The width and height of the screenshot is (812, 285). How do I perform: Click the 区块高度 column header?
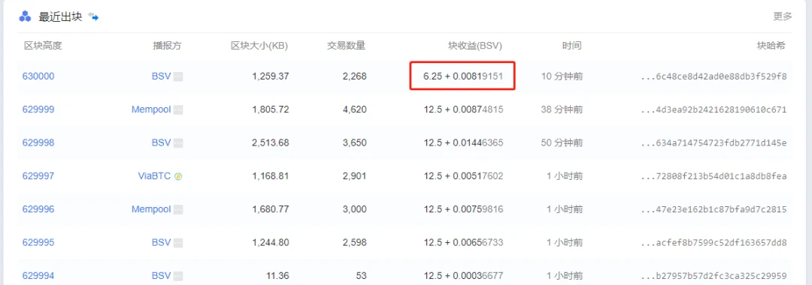43,46
